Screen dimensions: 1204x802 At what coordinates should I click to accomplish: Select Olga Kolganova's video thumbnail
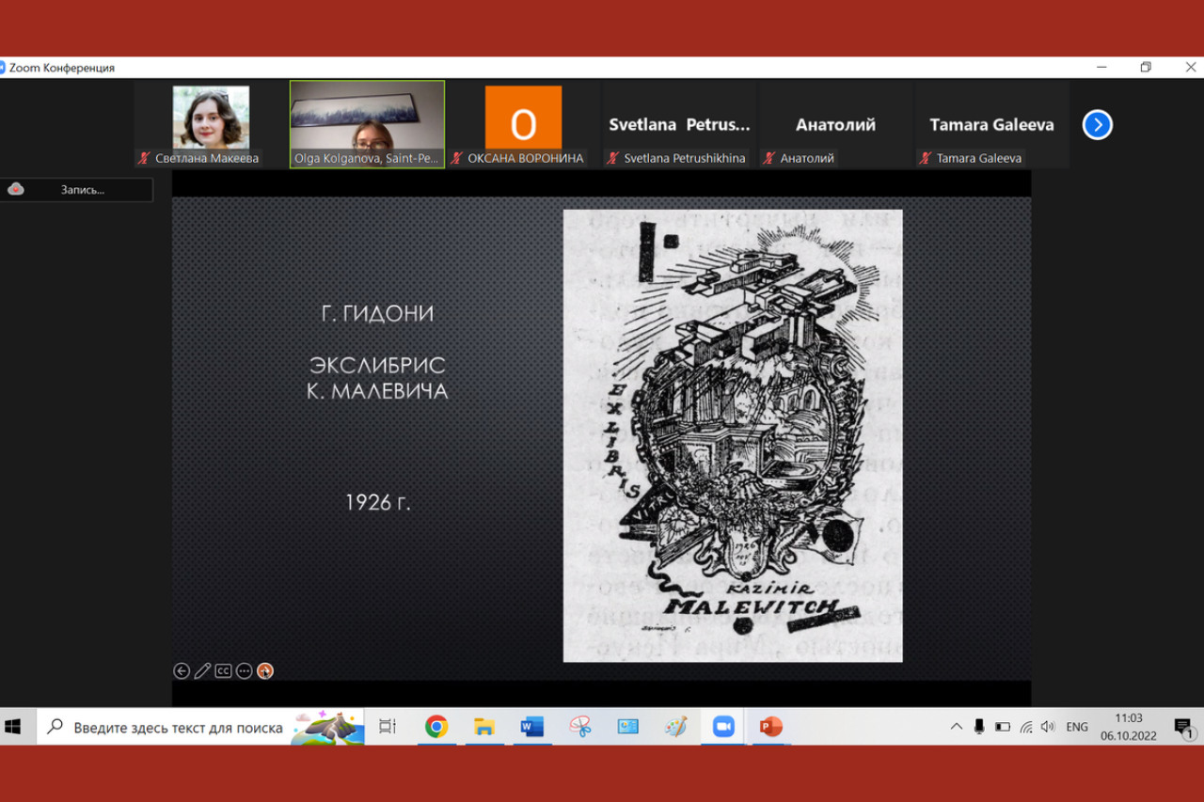(367, 124)
